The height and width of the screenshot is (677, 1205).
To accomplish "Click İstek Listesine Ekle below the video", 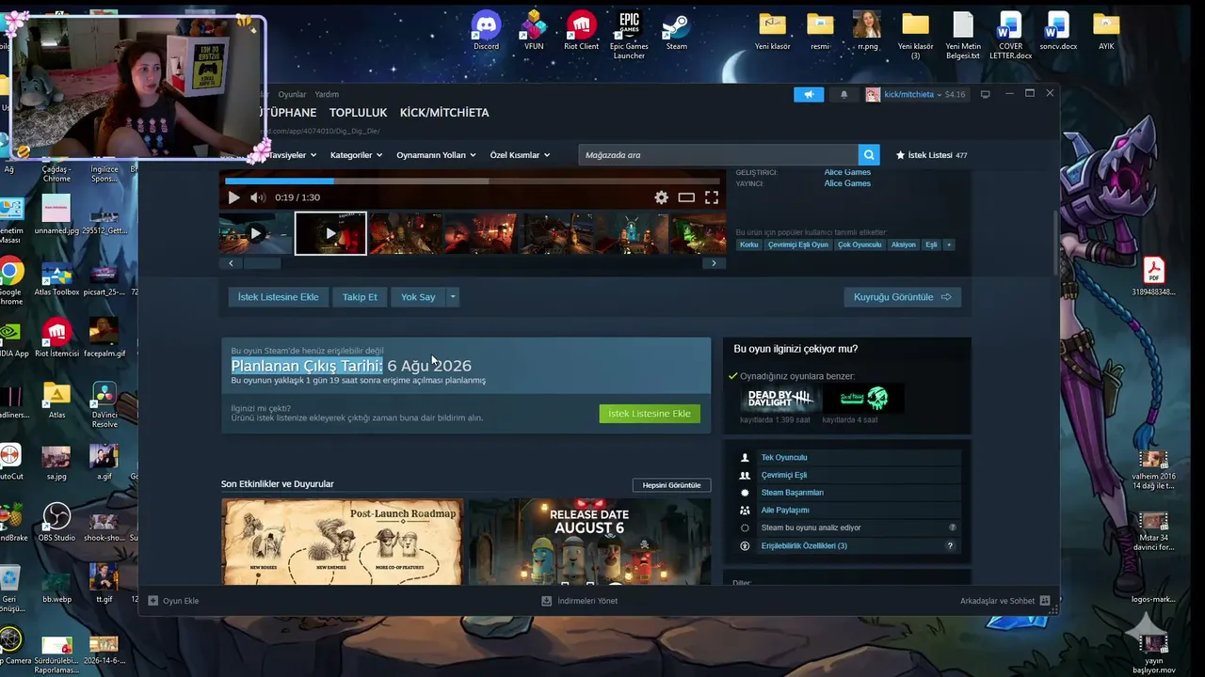I will (x=278, y=297).
